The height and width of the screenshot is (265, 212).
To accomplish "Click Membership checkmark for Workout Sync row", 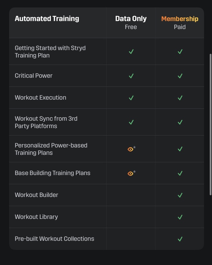I will pos(180,122).
